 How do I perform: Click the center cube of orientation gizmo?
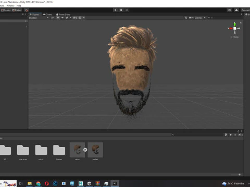click(x=235, y=29)
